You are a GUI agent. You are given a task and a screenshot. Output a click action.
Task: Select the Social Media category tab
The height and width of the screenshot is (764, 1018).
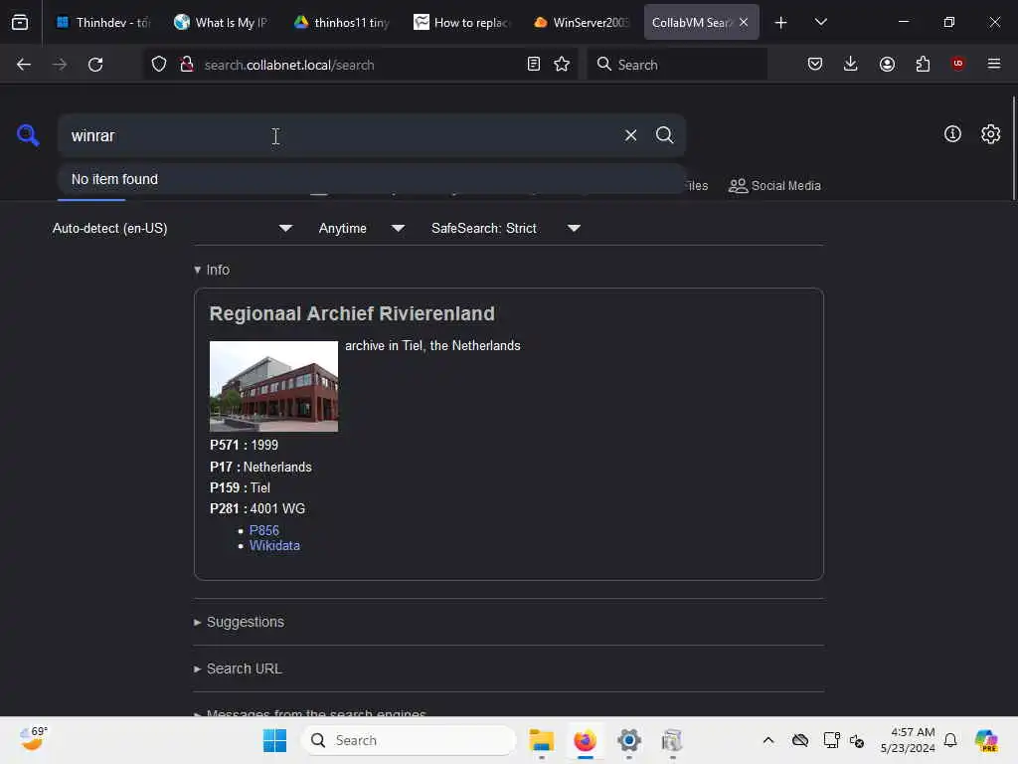pos(774,186)
